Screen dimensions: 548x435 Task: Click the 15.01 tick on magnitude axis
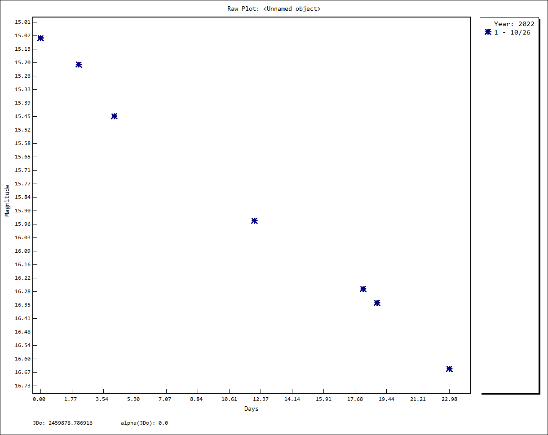[22, 22]
